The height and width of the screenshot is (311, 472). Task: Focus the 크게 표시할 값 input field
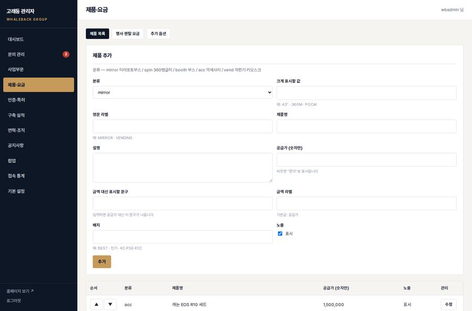(367, 93)
